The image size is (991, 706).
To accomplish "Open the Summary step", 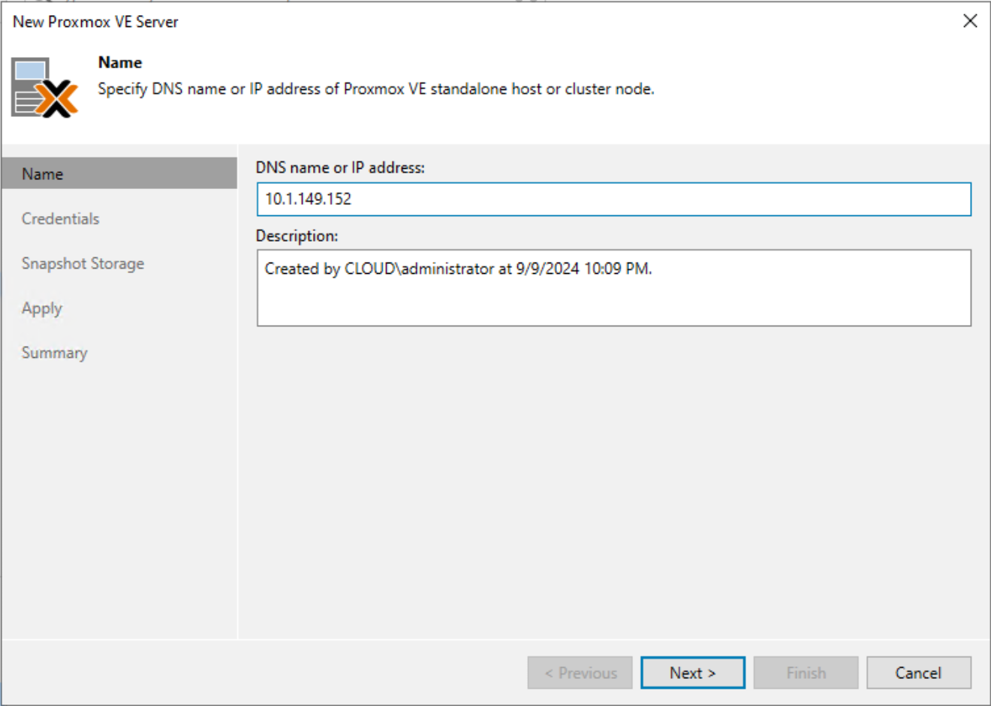I will (x=54, y=353).
